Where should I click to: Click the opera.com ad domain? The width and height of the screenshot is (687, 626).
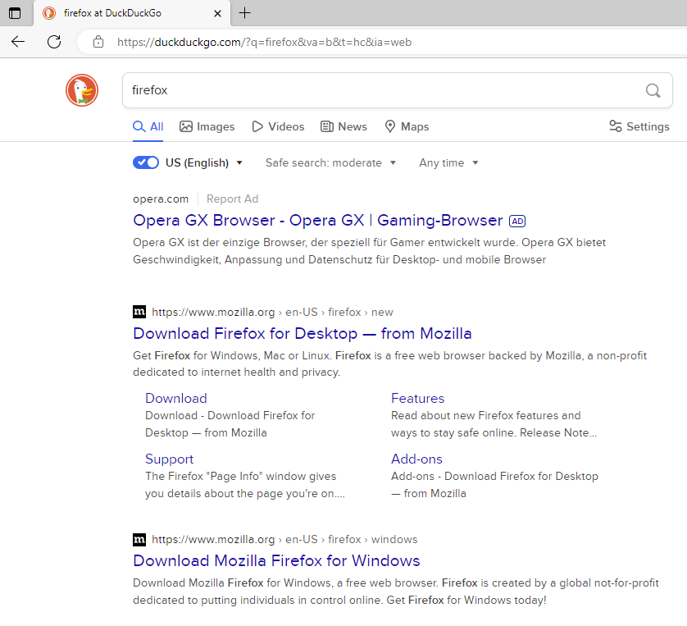tap(161, 199)
